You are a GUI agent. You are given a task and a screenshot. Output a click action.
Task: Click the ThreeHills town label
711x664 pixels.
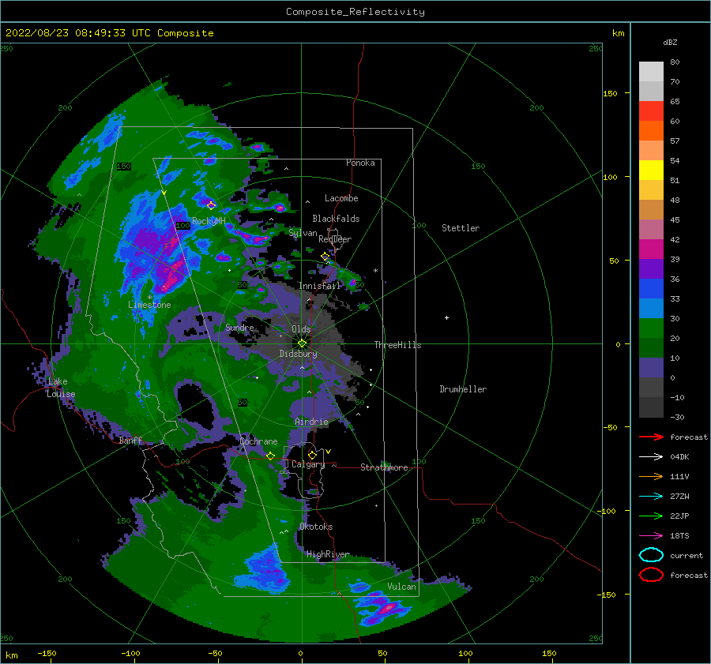point(397,345)
